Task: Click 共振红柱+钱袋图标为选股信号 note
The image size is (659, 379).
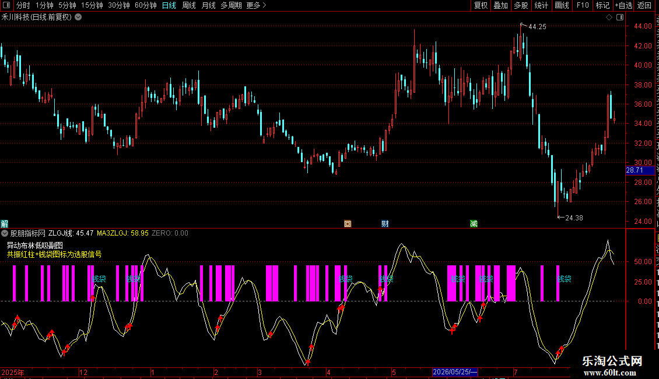Action: (x=54, y=254)
